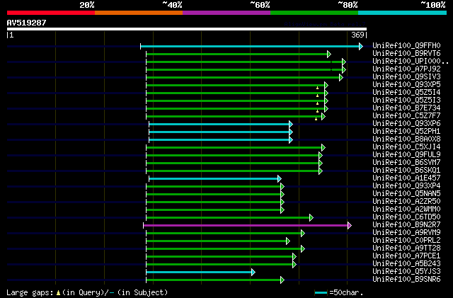The height and width of the screenshot is (298, 453).
Task: Select the UniRef100_C5XJI4 label
Action: coord(406,147)
